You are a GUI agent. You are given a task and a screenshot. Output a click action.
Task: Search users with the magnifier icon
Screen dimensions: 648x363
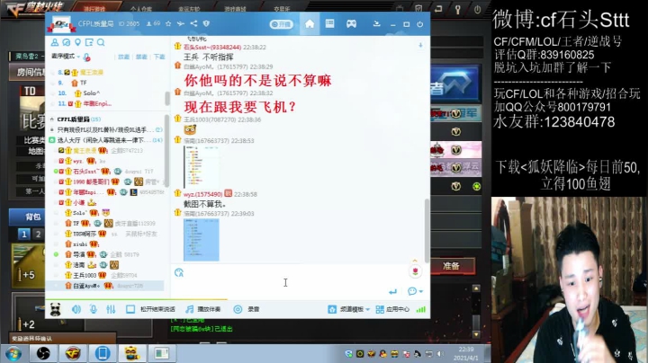pyautogui.click(x=101, y=42)
